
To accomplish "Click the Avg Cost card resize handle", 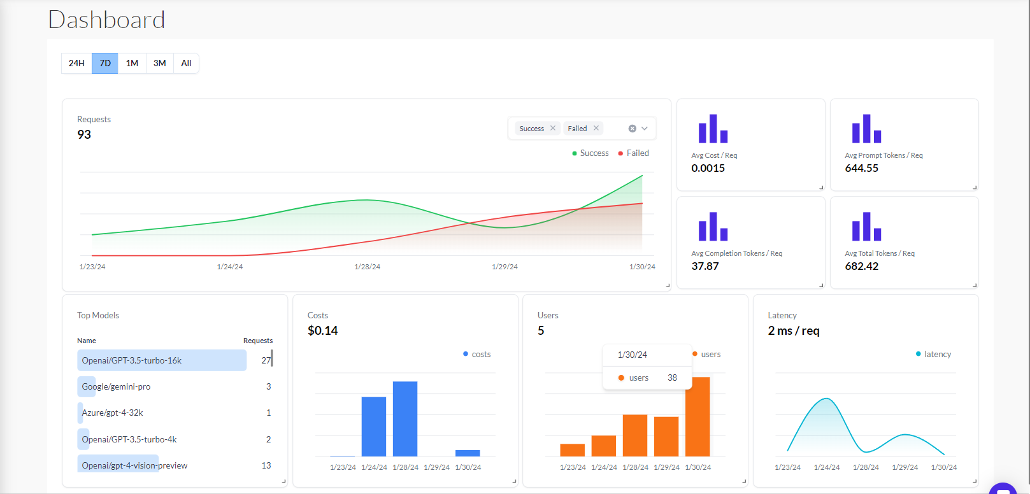I will (x=821, y=187).
